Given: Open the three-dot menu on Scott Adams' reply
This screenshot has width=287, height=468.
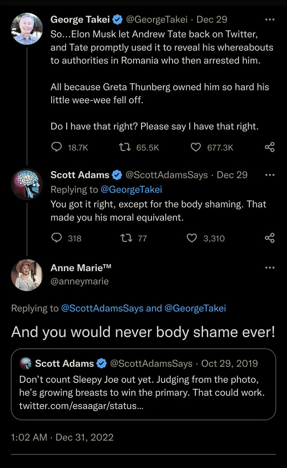Looking at the screenshot, I should click(270, 174).
